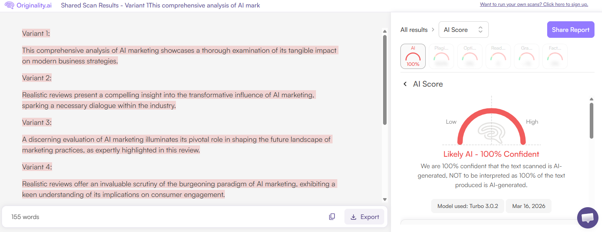Click the score selector stepper arrows
The image size is (602, 232).
480,30
